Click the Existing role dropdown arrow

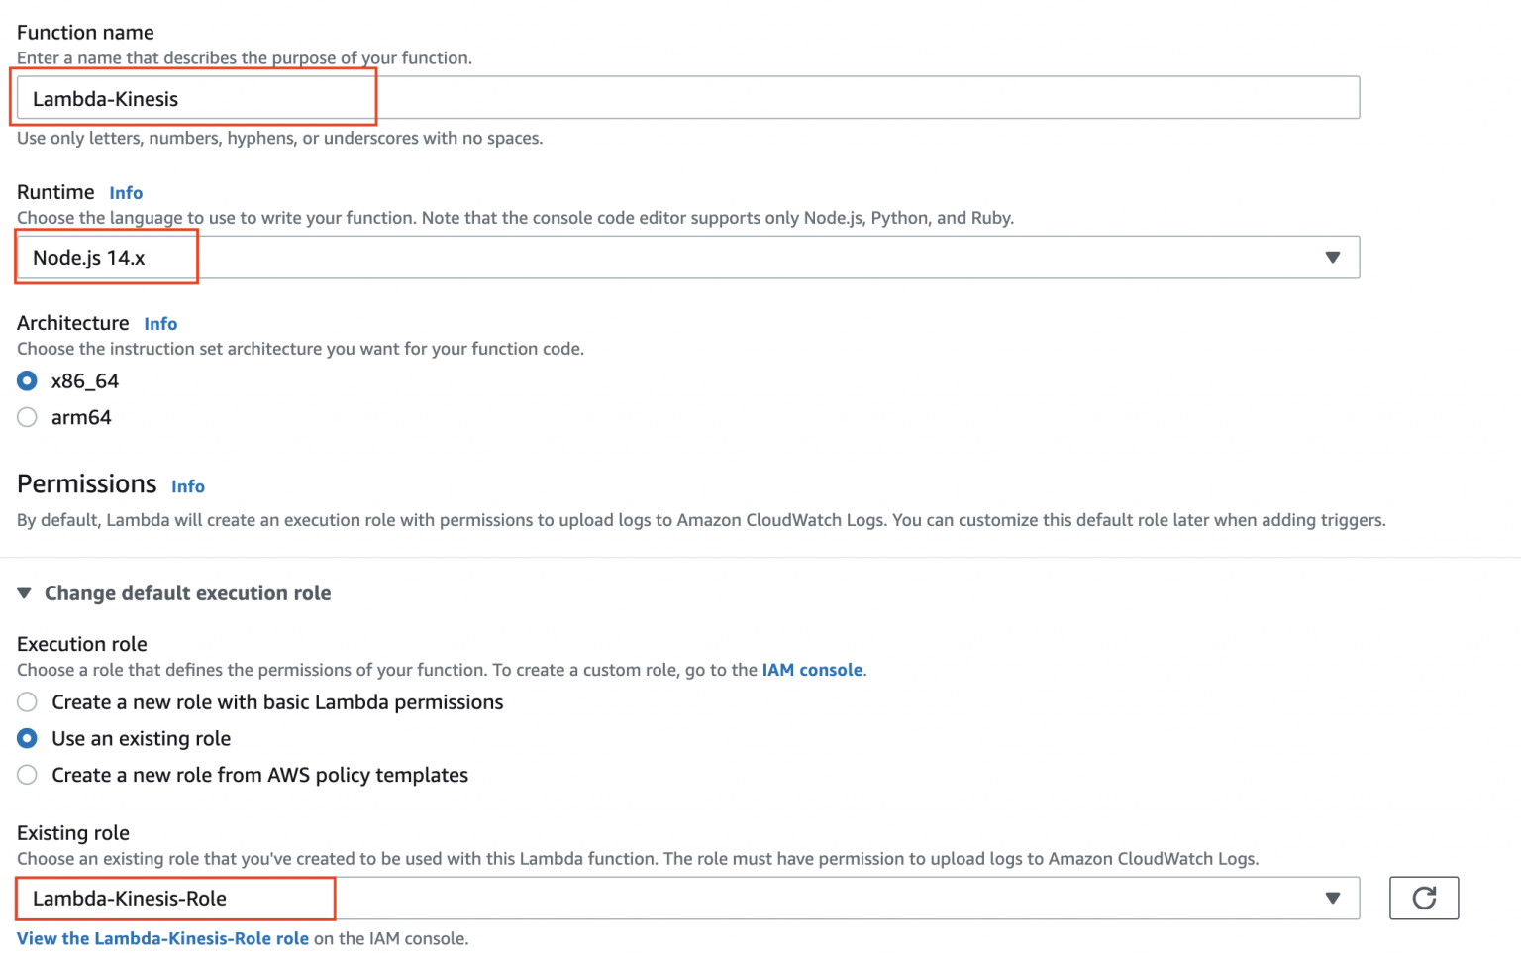point(1332,898)
